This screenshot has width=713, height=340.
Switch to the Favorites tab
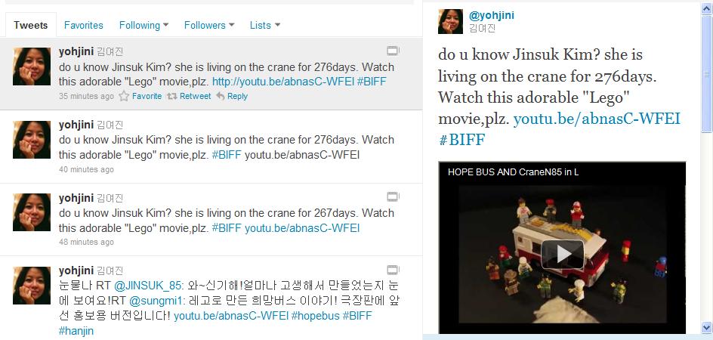click(84, 25)
